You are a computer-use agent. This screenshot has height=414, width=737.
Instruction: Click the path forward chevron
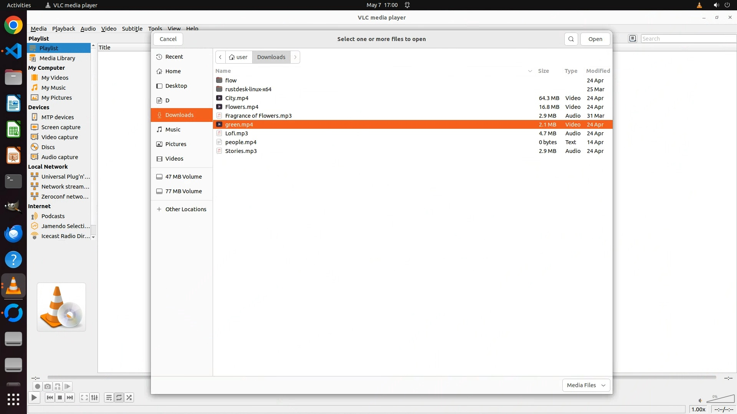(295, 57)
